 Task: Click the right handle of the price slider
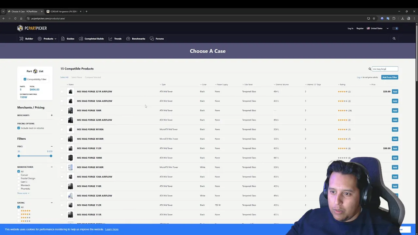(51, 156)
